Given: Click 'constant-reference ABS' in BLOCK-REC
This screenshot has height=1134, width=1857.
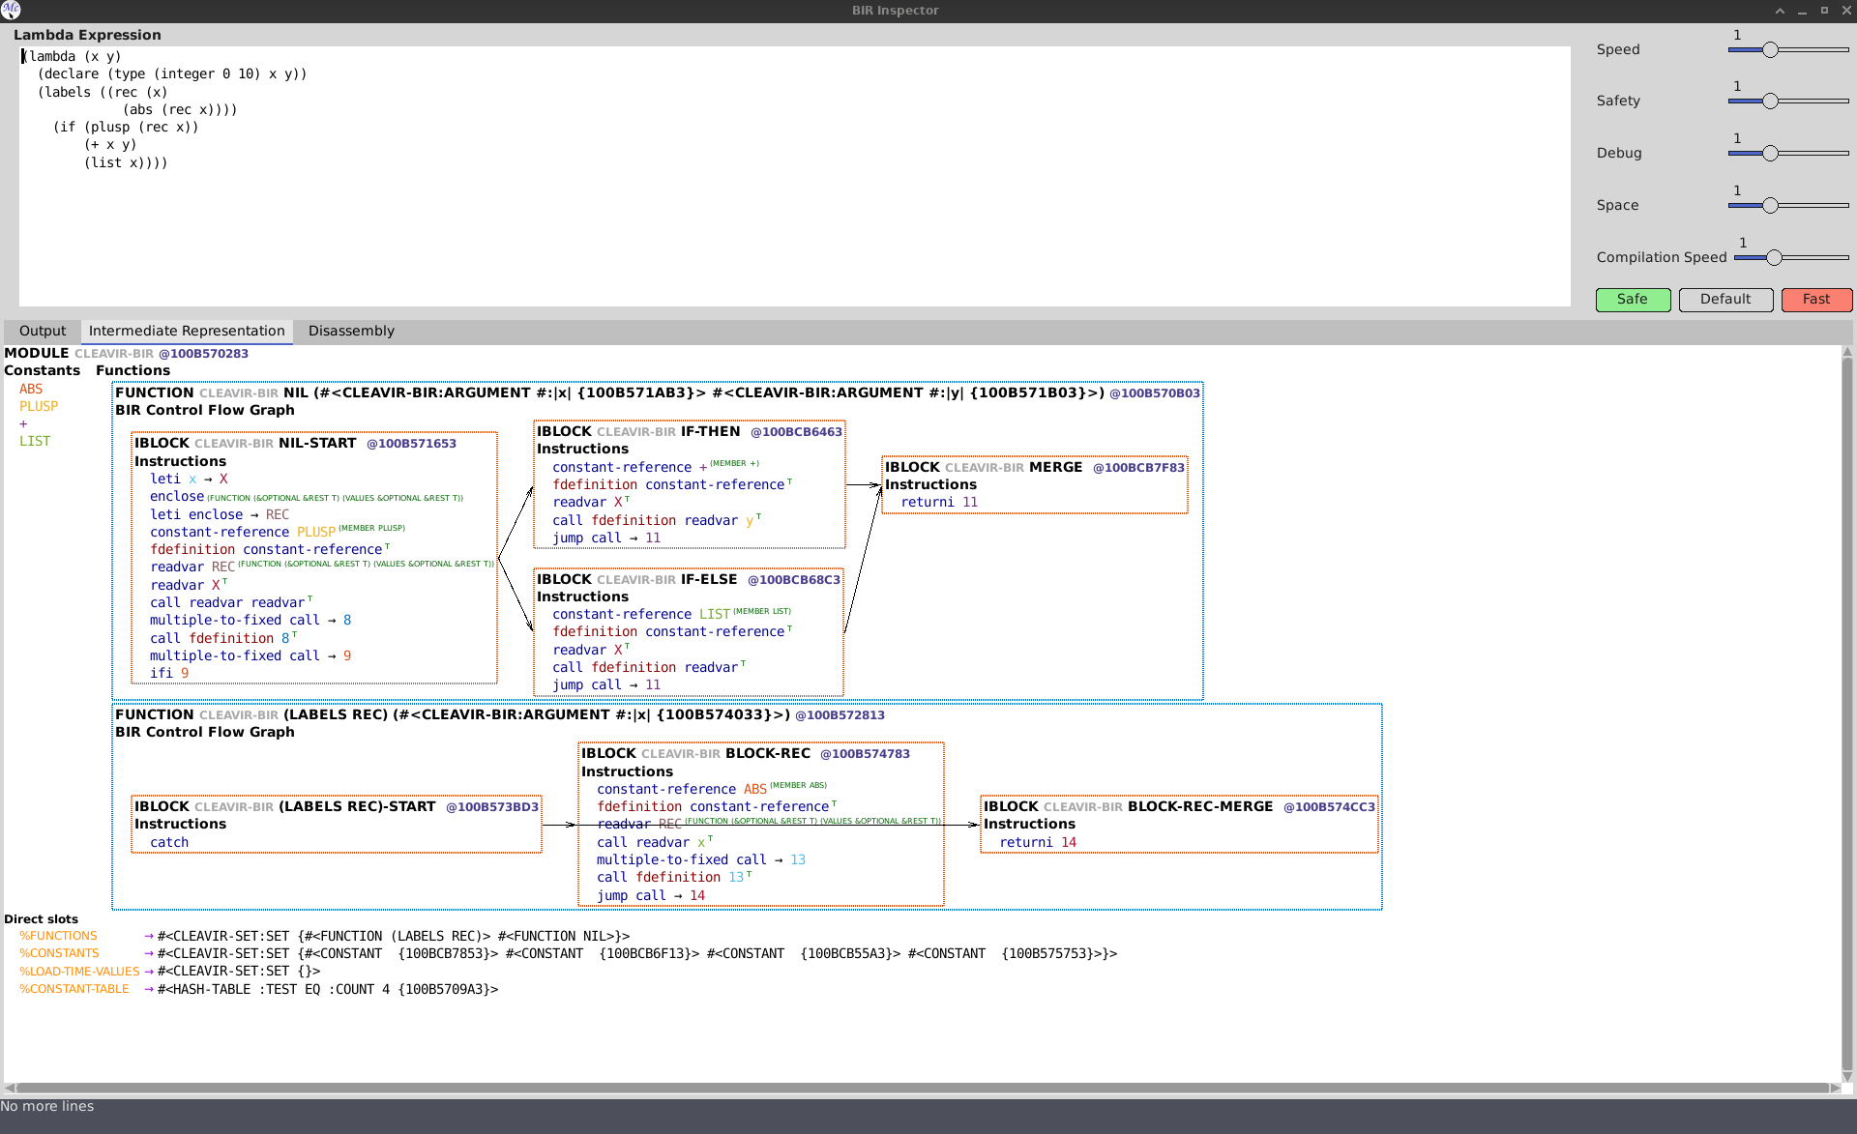Looking at the screenshot, I should 682,790.
